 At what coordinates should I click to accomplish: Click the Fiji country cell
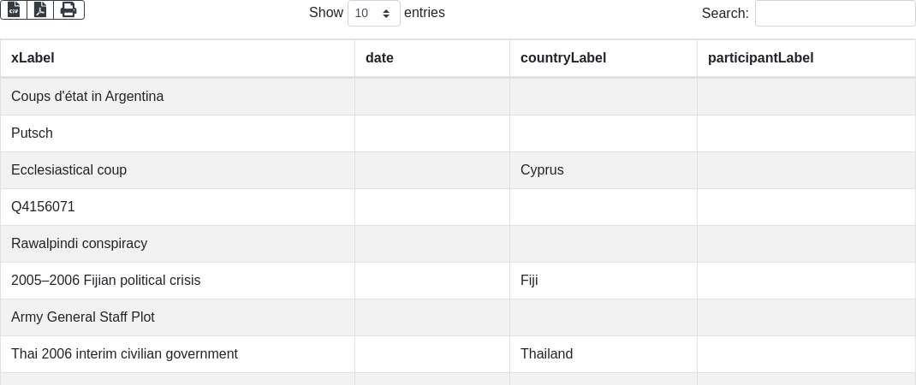tap(604, 281)
